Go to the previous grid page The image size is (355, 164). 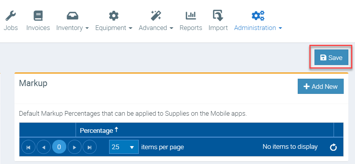tap(44, 147)
